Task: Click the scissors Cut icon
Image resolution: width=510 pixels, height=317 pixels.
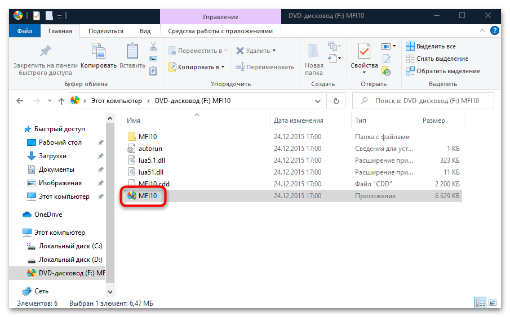Action: (x=153, y=46)
